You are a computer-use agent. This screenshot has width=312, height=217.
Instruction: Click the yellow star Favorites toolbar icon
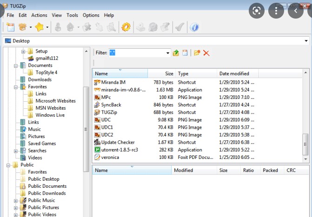[x=39, y=27]
